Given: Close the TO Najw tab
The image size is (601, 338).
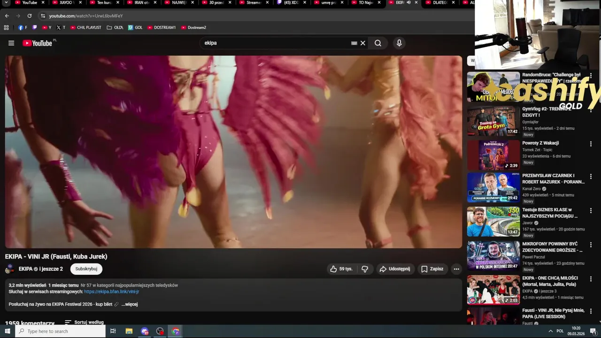Looking at the screenshot, I should 379,3.
